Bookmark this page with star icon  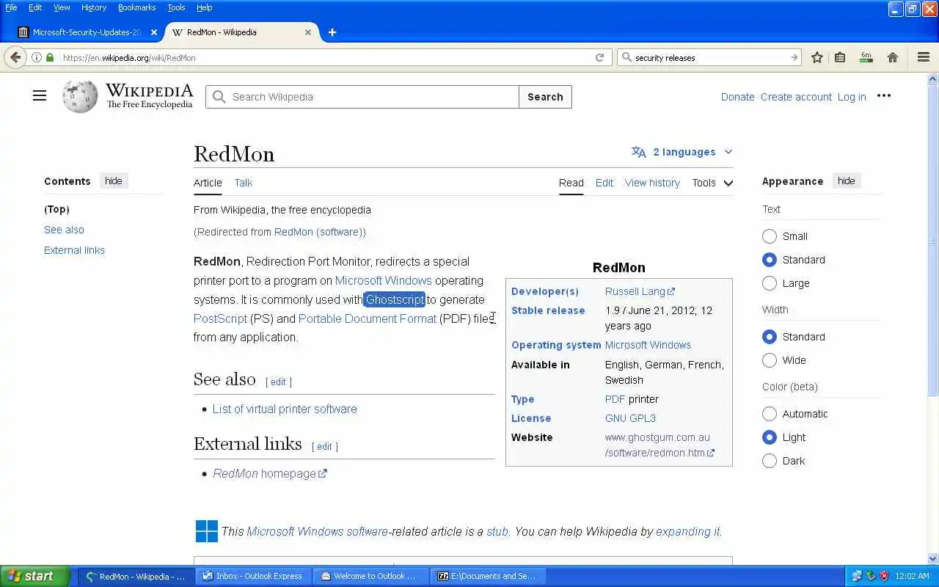tap(816, 57)
